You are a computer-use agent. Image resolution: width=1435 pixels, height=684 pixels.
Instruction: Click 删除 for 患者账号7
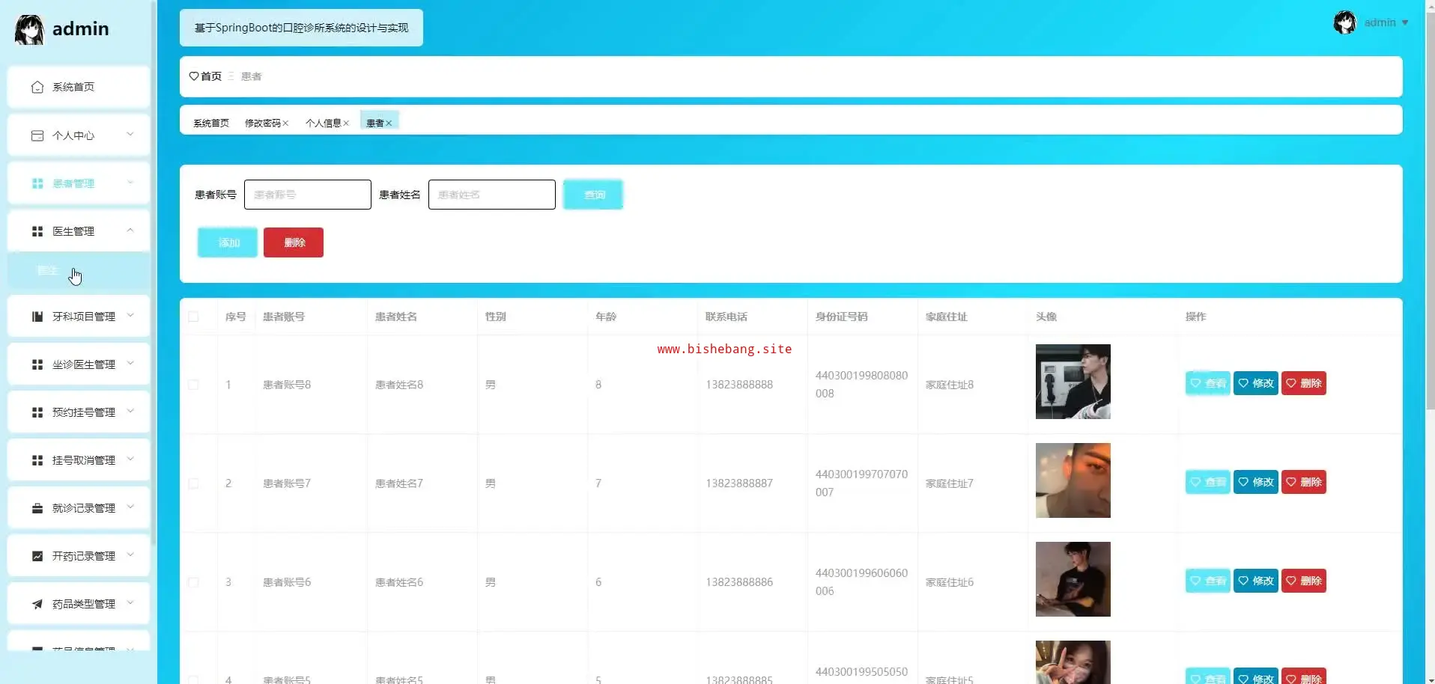pos(1304,482)
